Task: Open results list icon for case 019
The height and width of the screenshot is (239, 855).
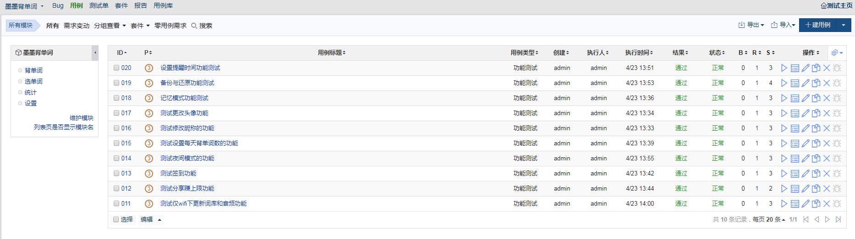Action: point(795,83)
